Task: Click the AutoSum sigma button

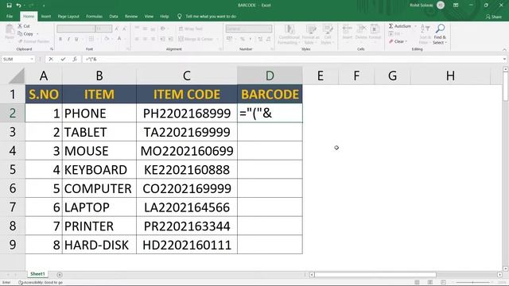Action: 400,26
